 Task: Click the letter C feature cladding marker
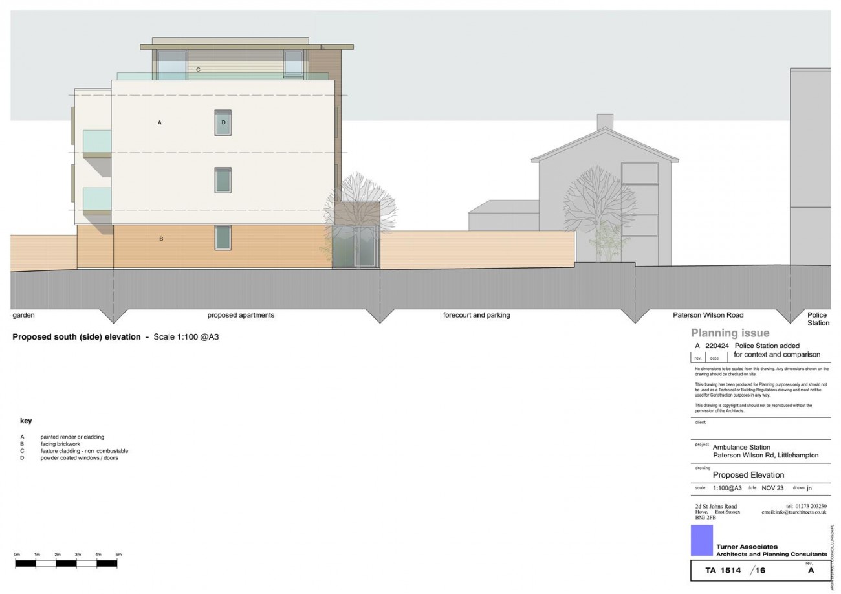(199, 69)
